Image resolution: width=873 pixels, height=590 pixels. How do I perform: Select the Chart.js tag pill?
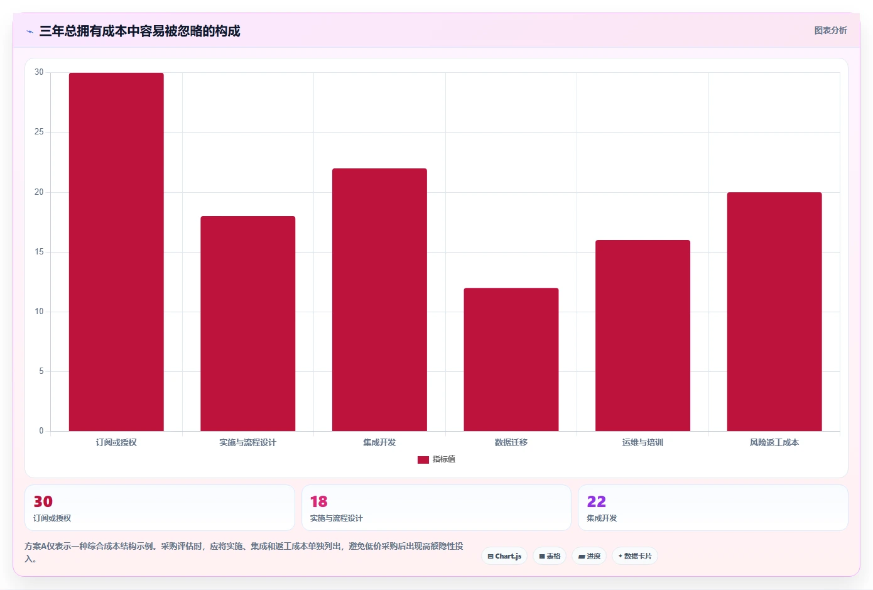point(504,556)
